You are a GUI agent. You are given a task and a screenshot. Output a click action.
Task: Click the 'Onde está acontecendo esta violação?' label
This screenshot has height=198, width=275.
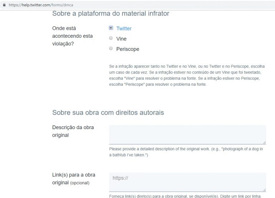72,36
